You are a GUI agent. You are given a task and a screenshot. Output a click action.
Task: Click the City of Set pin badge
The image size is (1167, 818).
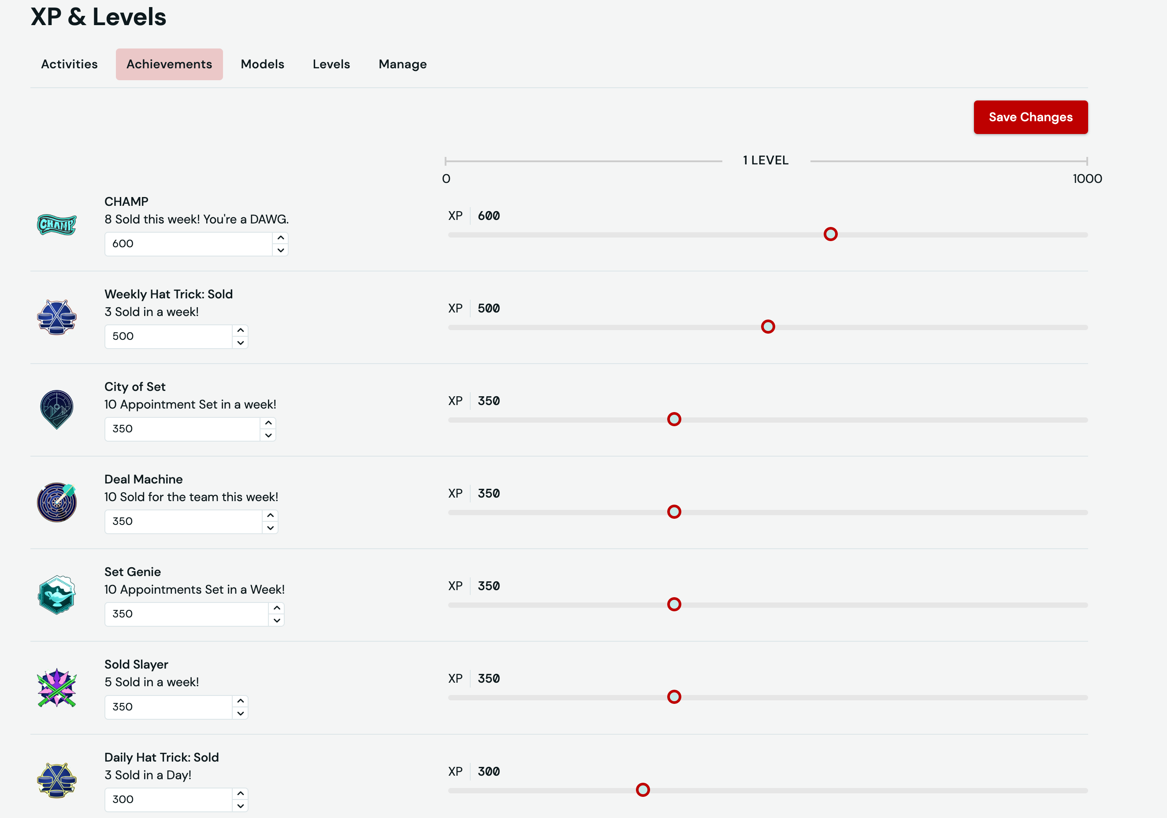56,410
